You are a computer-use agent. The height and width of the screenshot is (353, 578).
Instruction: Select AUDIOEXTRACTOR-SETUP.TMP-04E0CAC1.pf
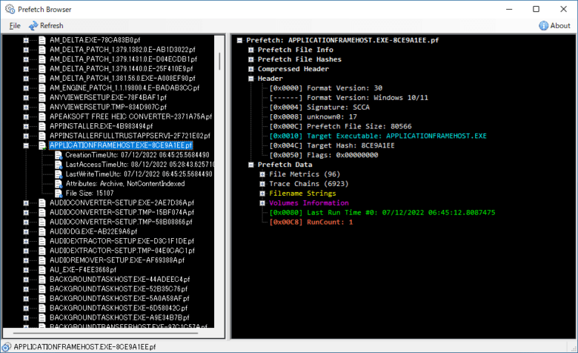(122, 251)
